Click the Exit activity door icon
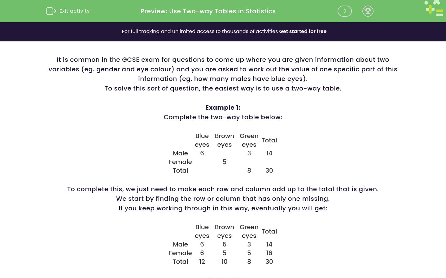 [x=51, y=11]
